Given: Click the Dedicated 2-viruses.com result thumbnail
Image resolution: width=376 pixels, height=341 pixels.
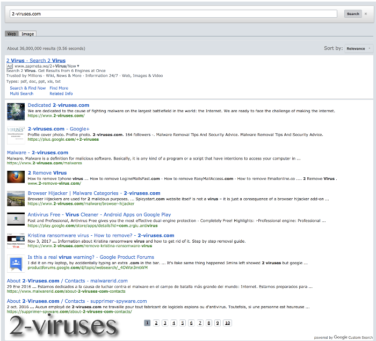Looking at the screenshot, I should coord(16,112).
